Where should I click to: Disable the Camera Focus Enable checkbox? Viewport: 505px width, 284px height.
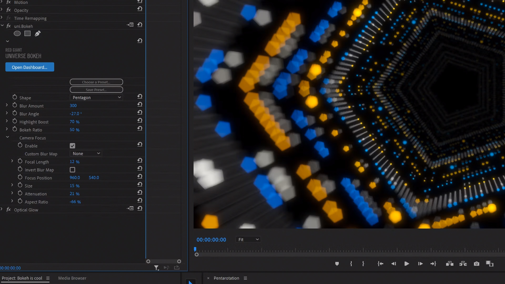coord(72,146)
